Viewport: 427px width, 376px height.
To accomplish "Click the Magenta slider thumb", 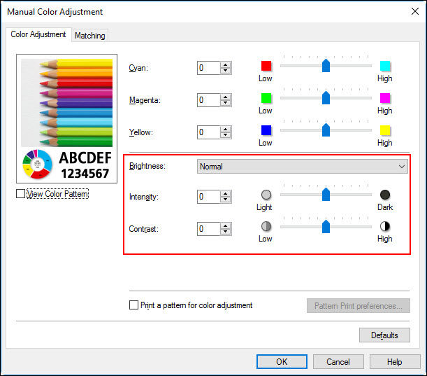I will (326, 98).
